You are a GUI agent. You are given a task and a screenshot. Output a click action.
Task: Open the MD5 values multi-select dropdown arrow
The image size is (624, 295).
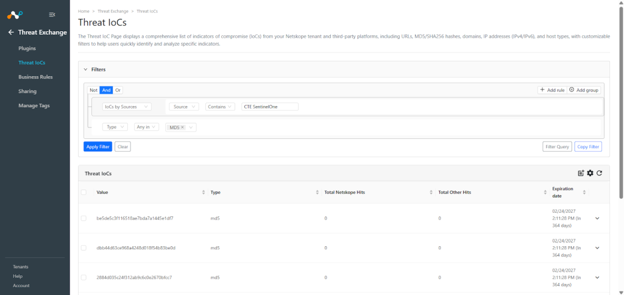pos(191,127)
